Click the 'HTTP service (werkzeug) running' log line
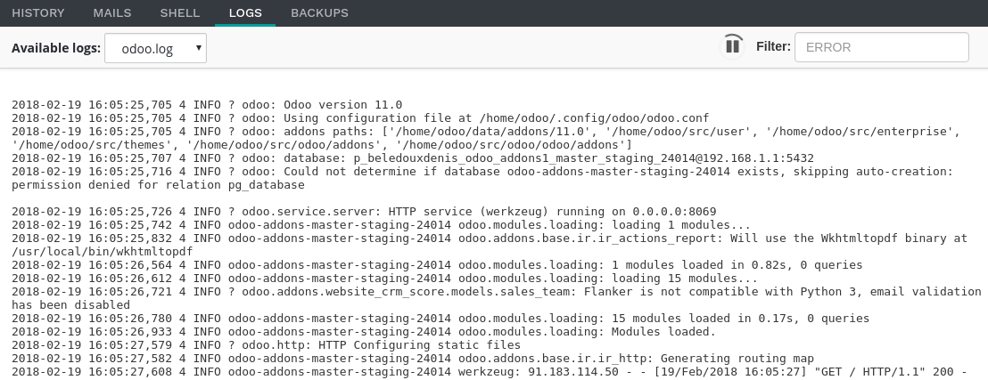The image size is (988, 380). [x=364, y=211]
